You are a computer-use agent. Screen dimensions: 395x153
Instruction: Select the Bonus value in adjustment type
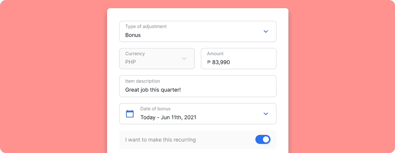tap(133, 35)
